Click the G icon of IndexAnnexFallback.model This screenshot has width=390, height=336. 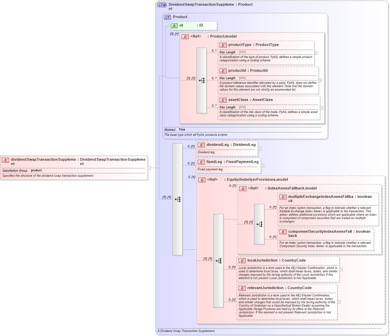[x=243, y=189]
